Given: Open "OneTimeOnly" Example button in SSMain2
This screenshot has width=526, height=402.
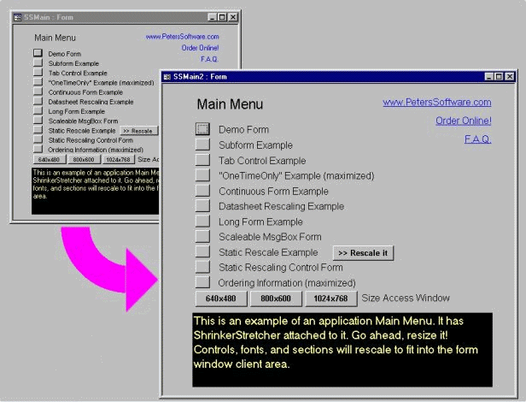Looking at the screenshot, I should pyautogui.click(x=202, y=175).
